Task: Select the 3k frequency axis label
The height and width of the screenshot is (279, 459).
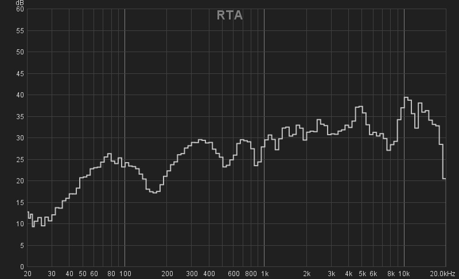Action: point(332,274)
